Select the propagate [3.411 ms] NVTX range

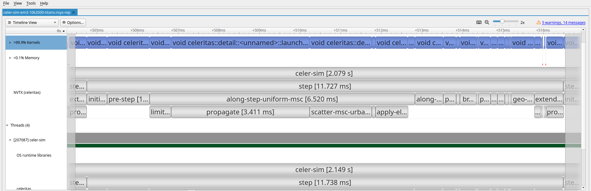[x=240, y=112]
